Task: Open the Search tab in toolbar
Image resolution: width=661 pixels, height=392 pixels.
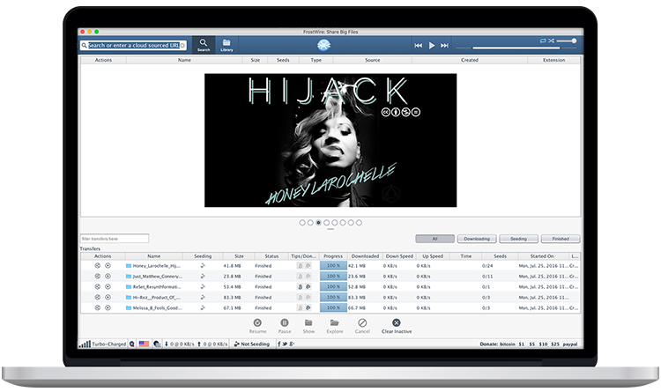Action: point(204,45)
